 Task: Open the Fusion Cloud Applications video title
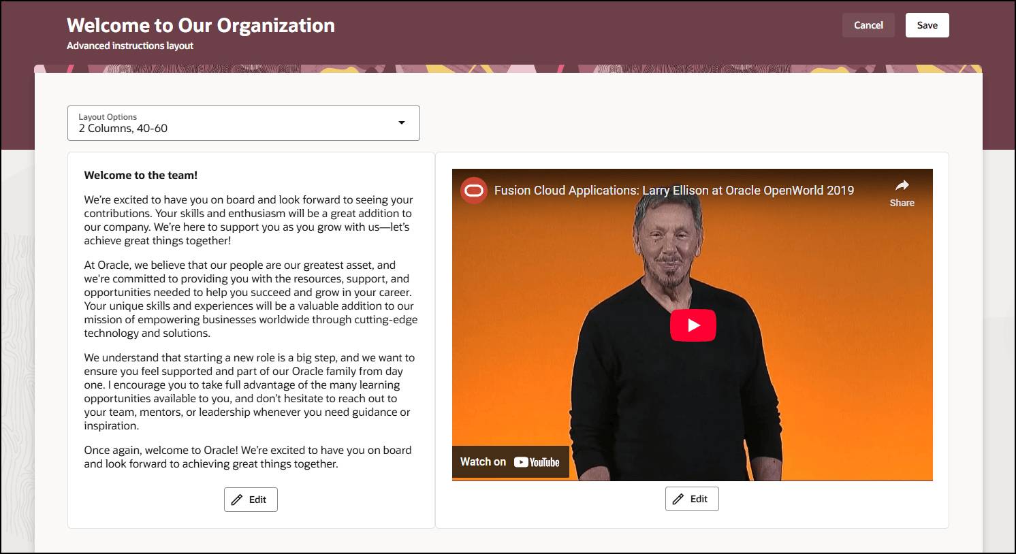click(x=674, y=191)
